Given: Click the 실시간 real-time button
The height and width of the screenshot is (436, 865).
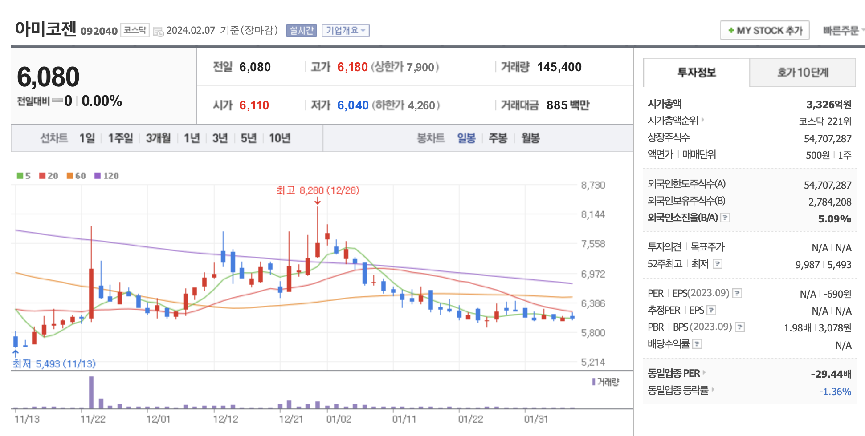Looking at the screenshot, I should [x=302, y=30].
